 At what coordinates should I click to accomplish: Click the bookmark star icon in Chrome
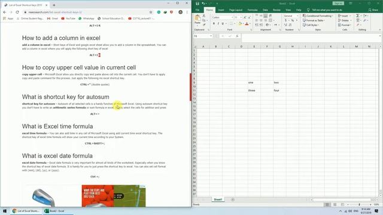151,12
